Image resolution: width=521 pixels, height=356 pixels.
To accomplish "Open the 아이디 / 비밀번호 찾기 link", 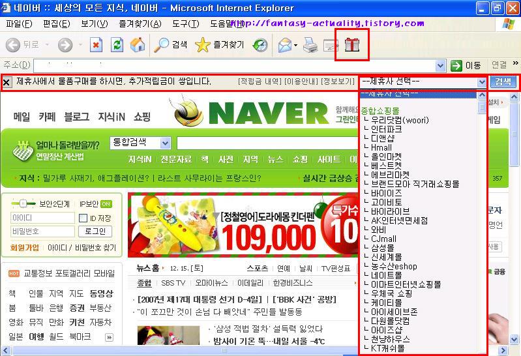I will (x=82, y=248).
